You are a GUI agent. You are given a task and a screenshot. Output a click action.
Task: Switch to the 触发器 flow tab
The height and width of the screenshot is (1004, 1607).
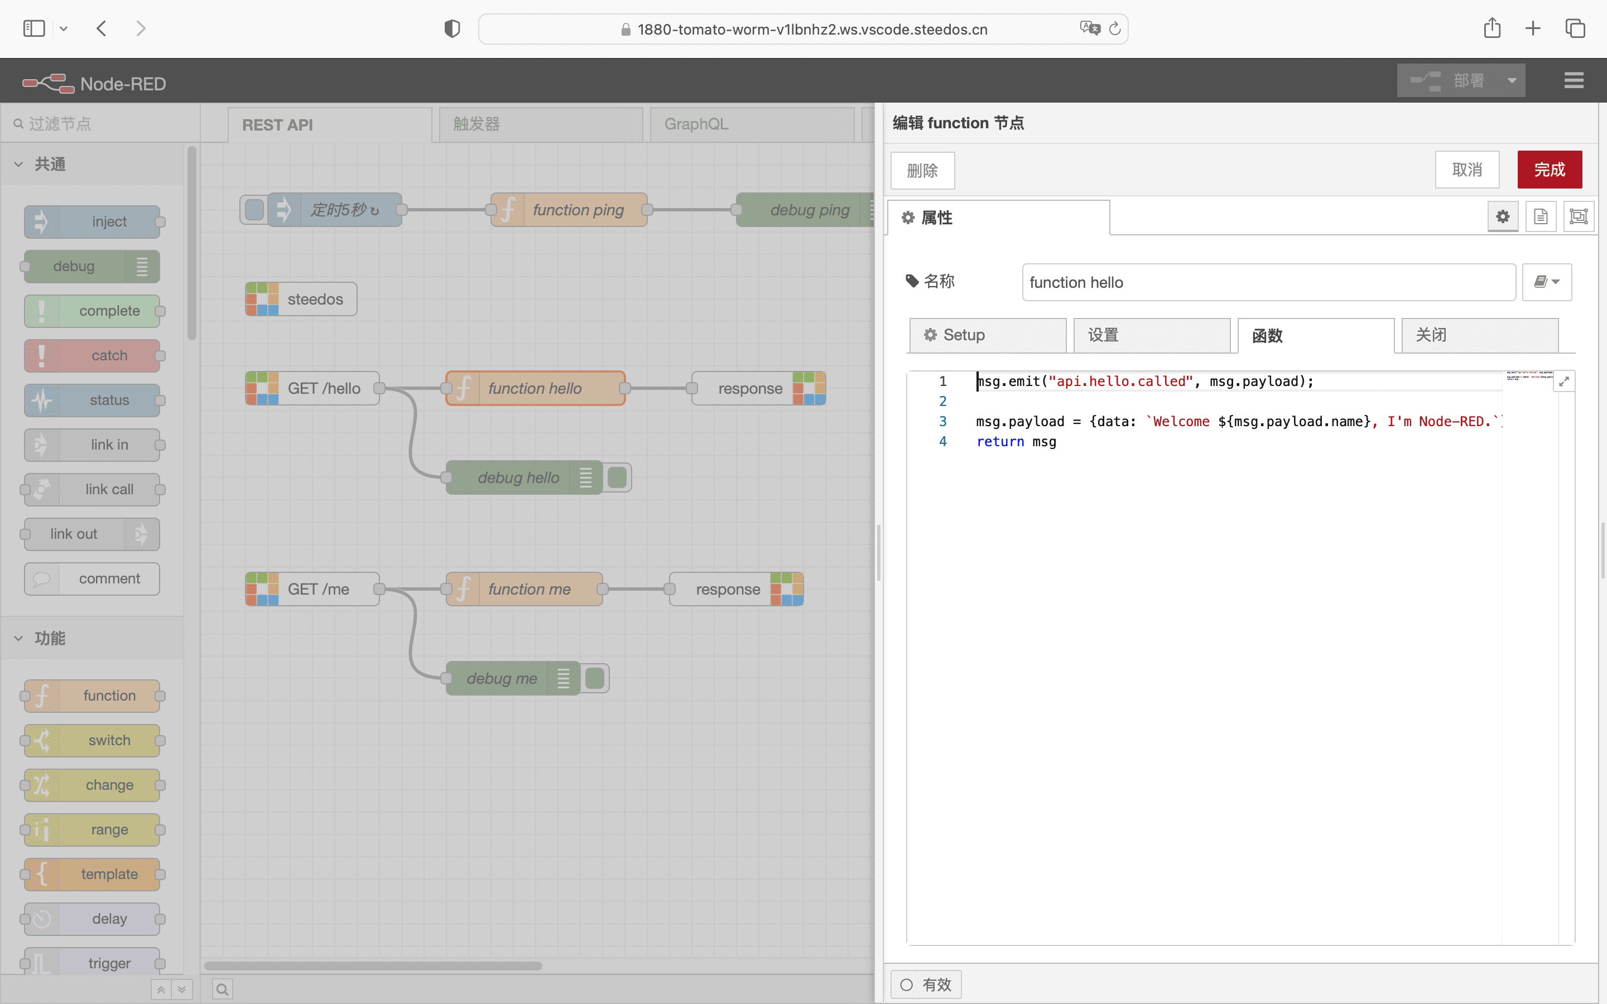coord(541,124)
